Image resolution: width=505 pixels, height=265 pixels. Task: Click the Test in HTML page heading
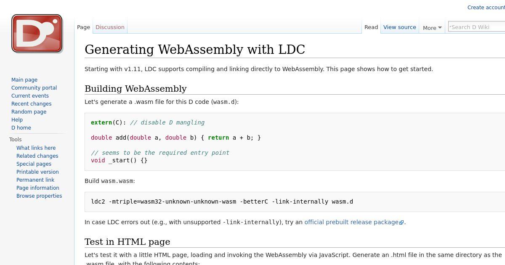[128, 242]
